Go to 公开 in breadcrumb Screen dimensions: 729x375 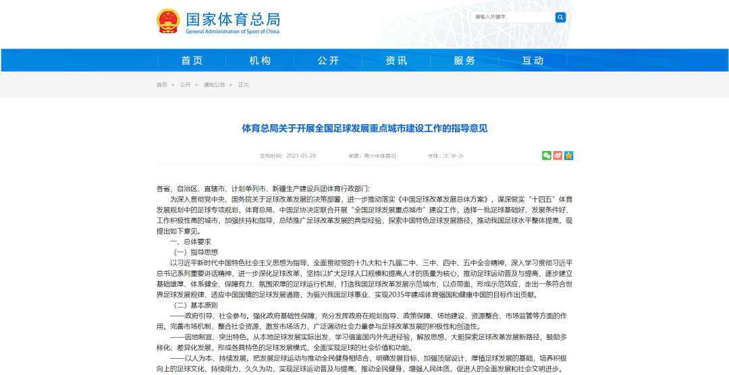coord(186,85)
